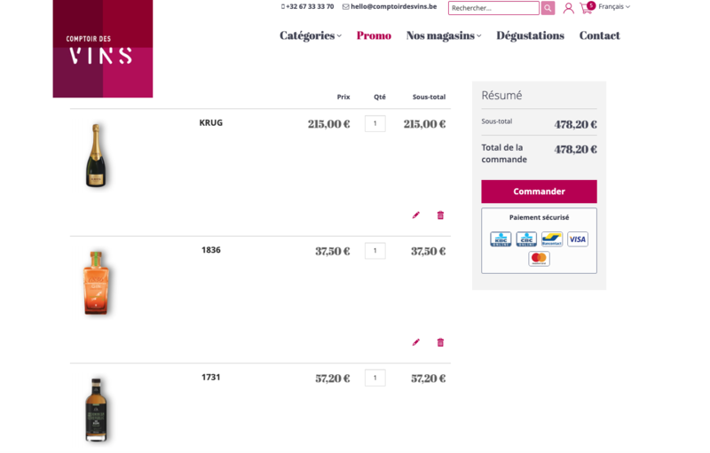Open the Contact page
The height and width of the screenshot is (453, 710).
click(x=600, y=35)
